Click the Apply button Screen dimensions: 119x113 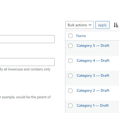click(102, 25)
